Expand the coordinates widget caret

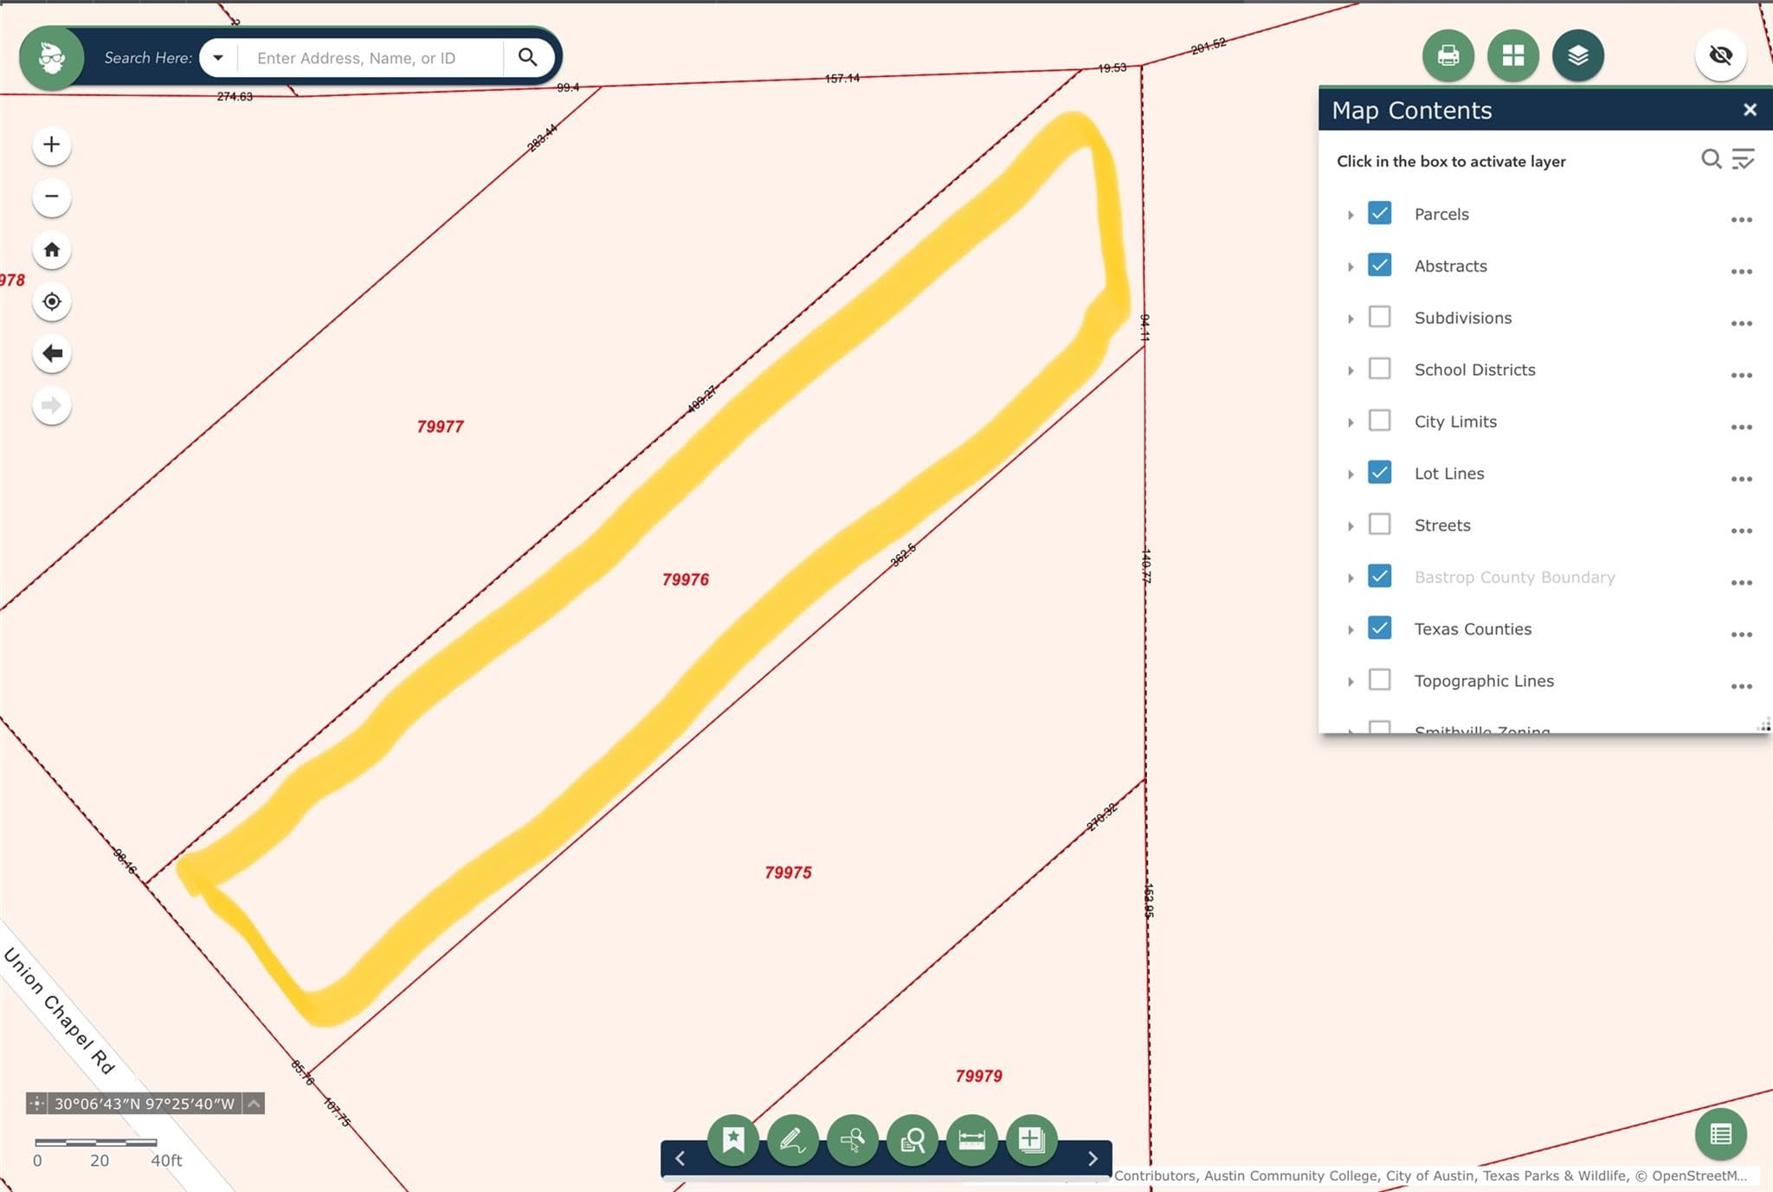pos(254,1104)
